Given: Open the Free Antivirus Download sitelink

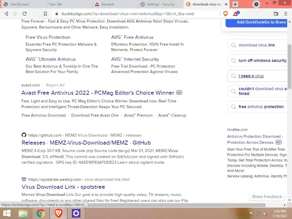Looking at the screenshot, I should click(x=44, y=115).
